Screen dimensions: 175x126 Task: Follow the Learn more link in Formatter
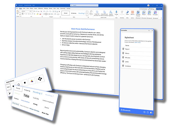click(x=137, y=42)
